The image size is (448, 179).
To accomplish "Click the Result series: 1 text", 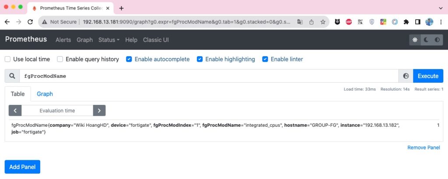I will point(429,89).
